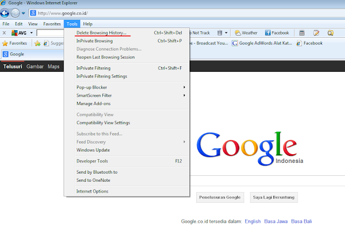Open Gambar in Google black bar
The width and height of the screenshot is (345, 226).
click(35, 66)
